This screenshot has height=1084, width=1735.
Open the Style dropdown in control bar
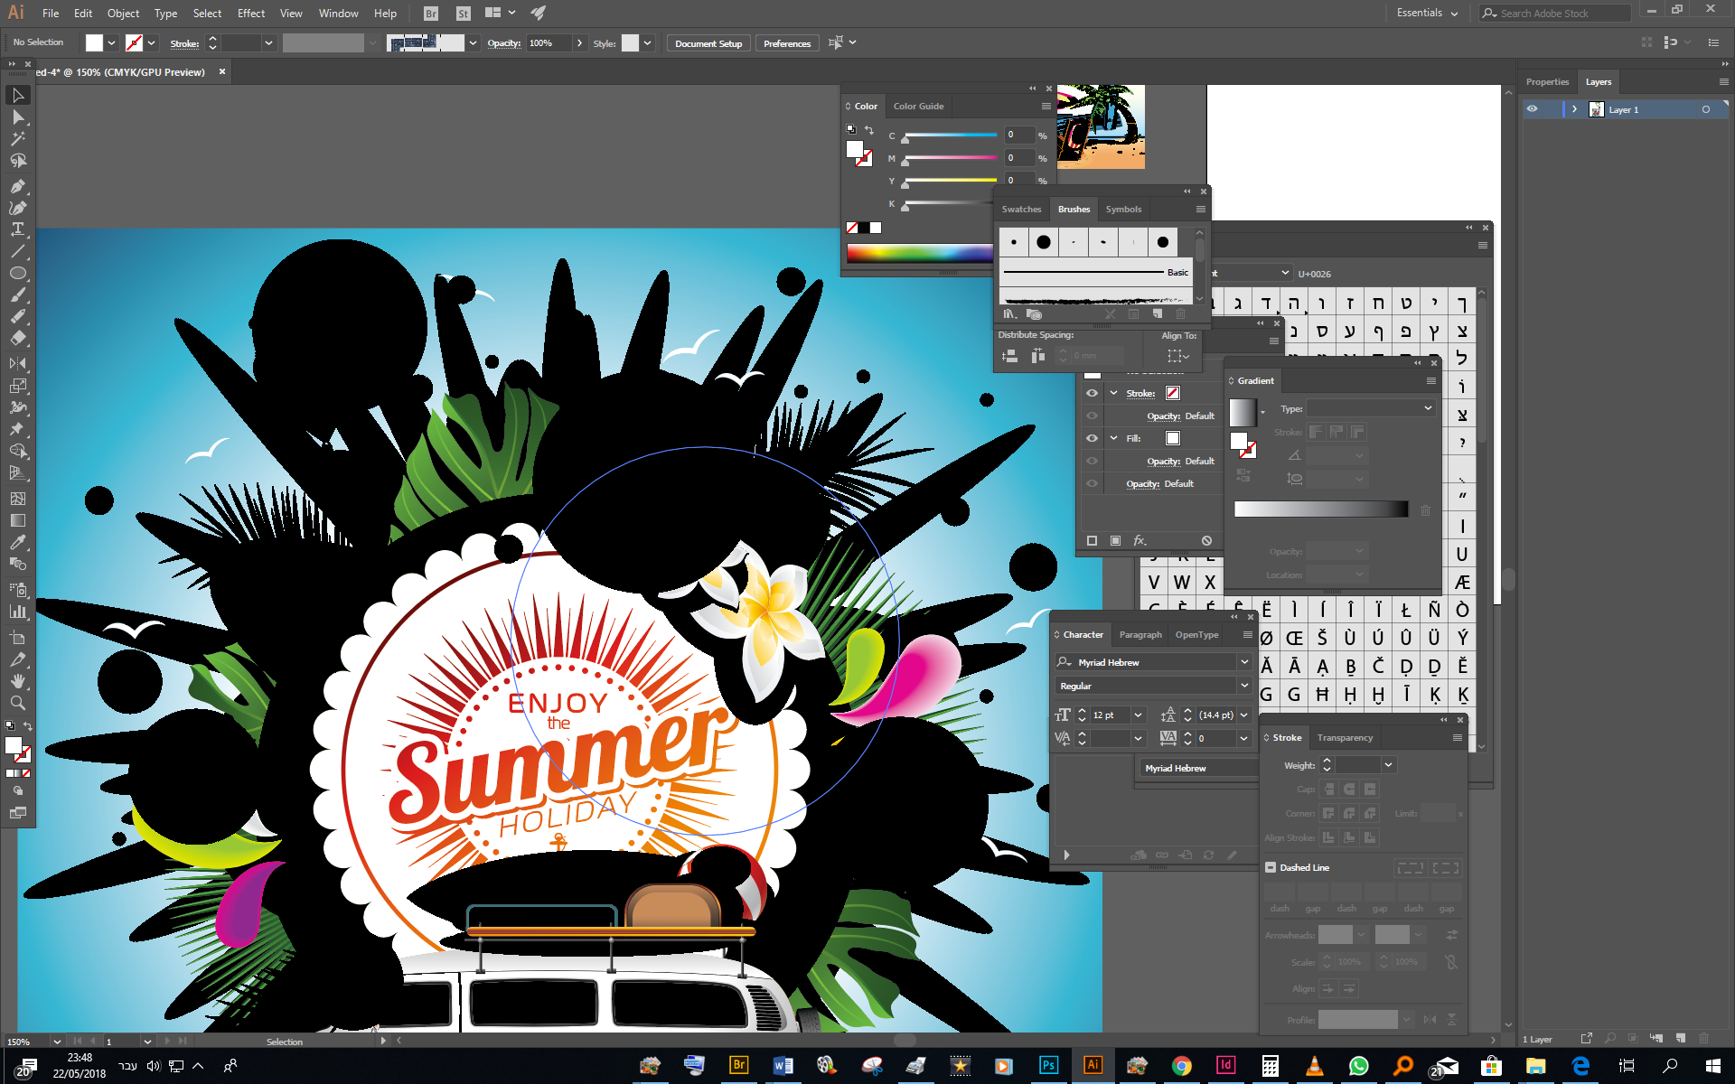[647, 43]
